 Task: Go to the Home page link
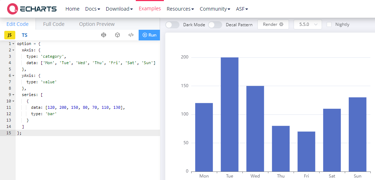click(73, 9)
